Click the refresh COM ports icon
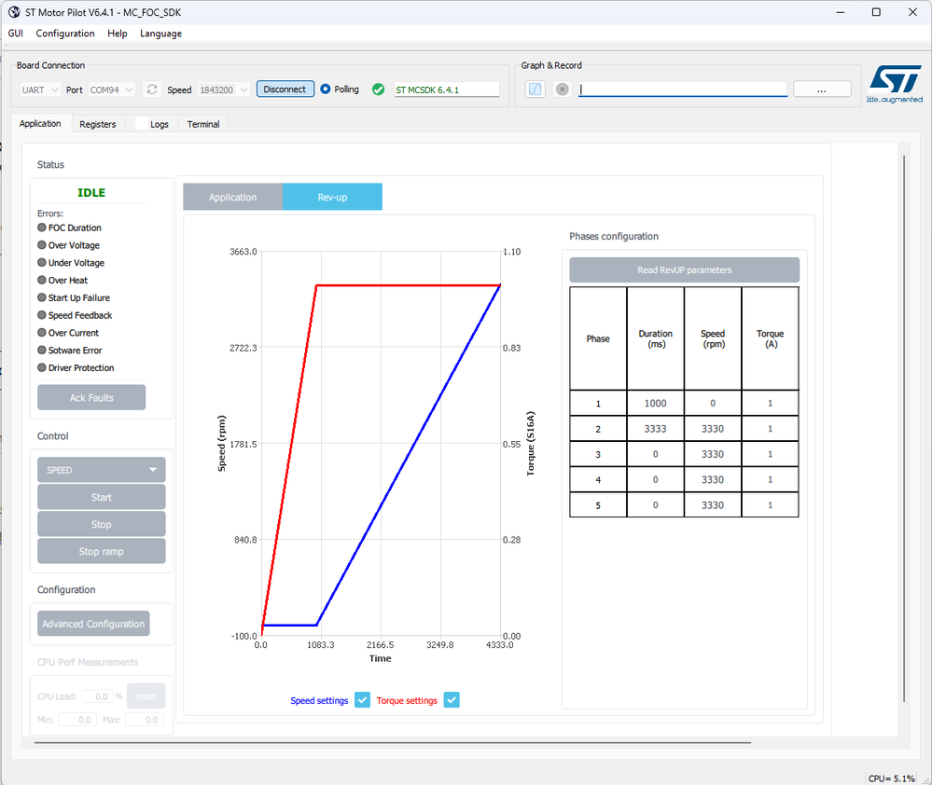The height and width of the screenshot is (785, 932). click(152, 90)
